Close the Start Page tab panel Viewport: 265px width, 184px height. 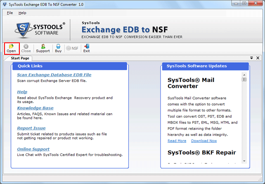[x=258, y=58]
